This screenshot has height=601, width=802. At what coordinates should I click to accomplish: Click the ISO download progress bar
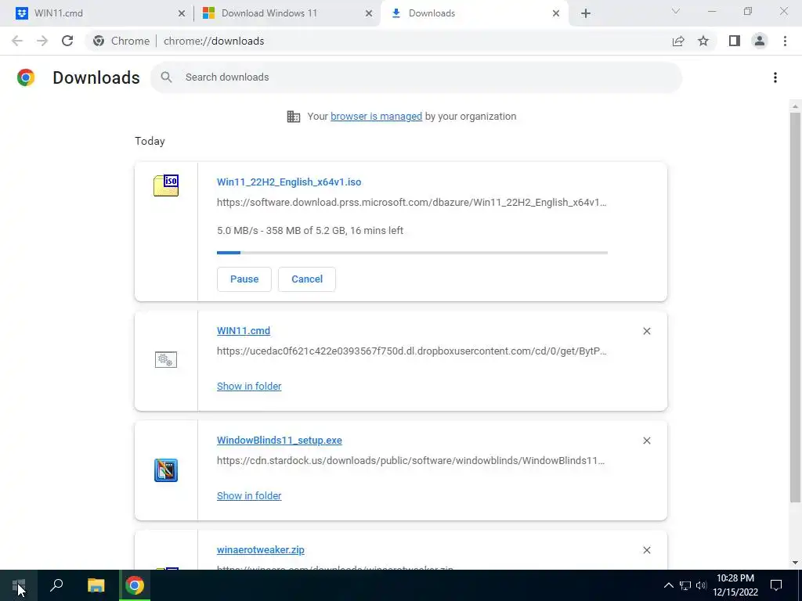pyautogui.click(x=412, y=253)
